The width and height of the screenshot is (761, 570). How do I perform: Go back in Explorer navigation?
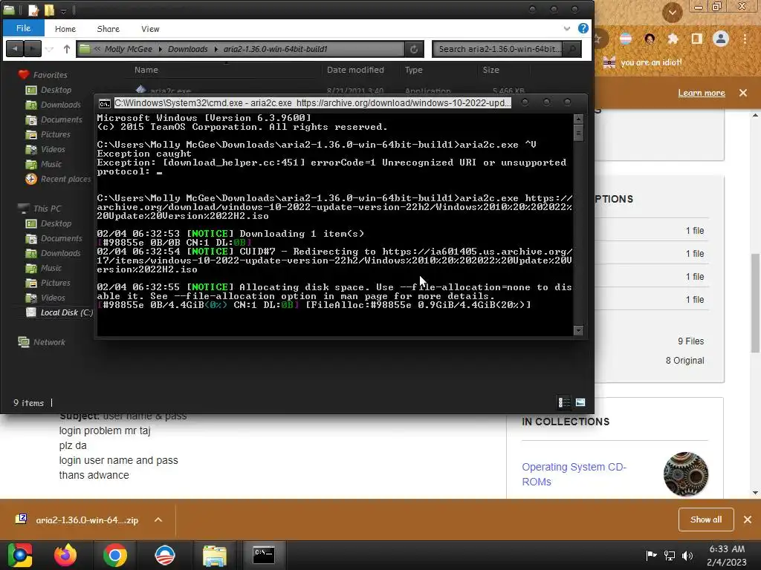[x=15, y=49]
